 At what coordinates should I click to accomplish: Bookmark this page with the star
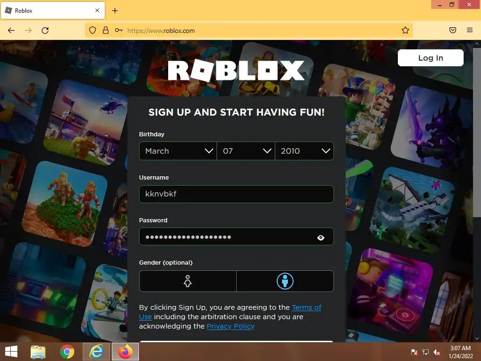[x=405, y=30]
